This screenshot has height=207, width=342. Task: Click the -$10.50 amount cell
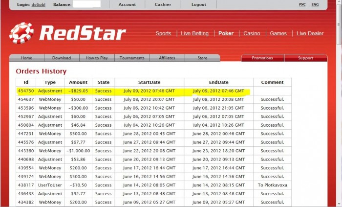pos(78,185)
